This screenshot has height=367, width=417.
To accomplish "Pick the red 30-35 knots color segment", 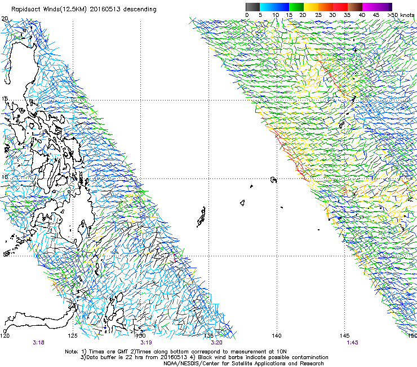I will 340,7.
